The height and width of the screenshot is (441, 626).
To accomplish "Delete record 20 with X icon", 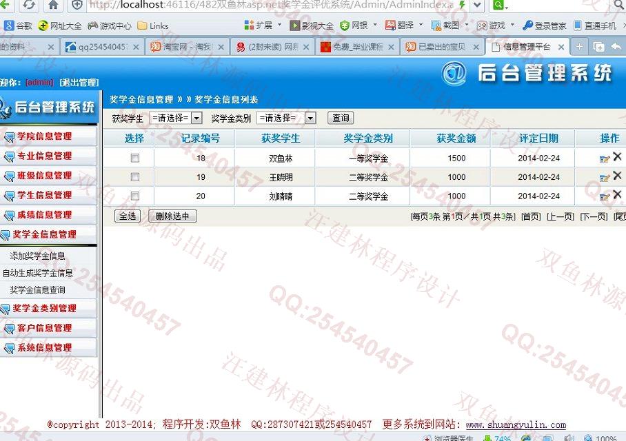I will click(x=617, y=194).
